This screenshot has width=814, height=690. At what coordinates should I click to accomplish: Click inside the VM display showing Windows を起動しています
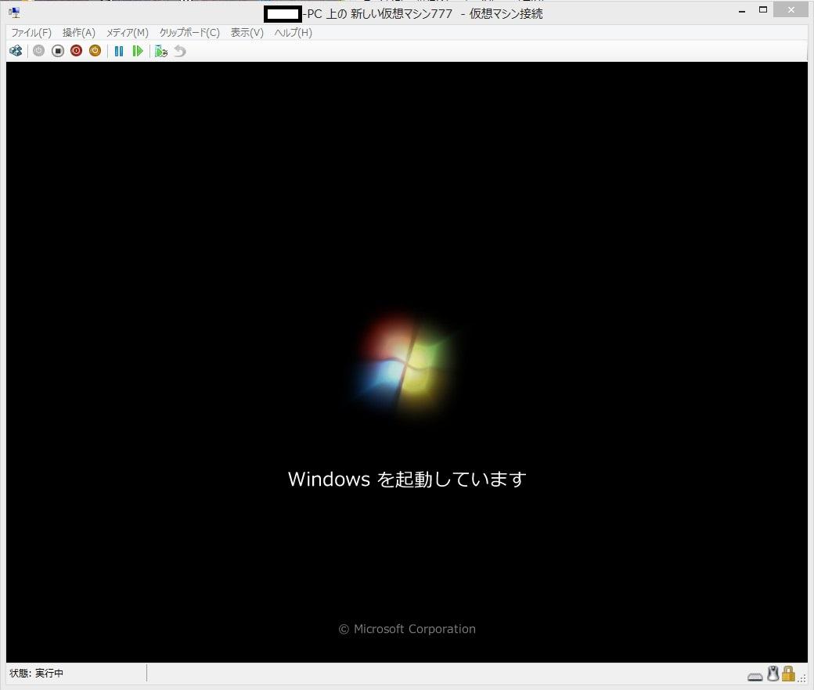407,362
